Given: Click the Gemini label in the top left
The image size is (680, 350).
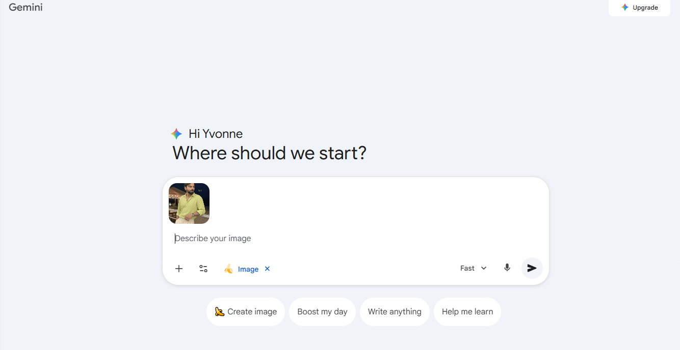Looking at the screenshot, I should pyautogui.click(x=25, y=7).
